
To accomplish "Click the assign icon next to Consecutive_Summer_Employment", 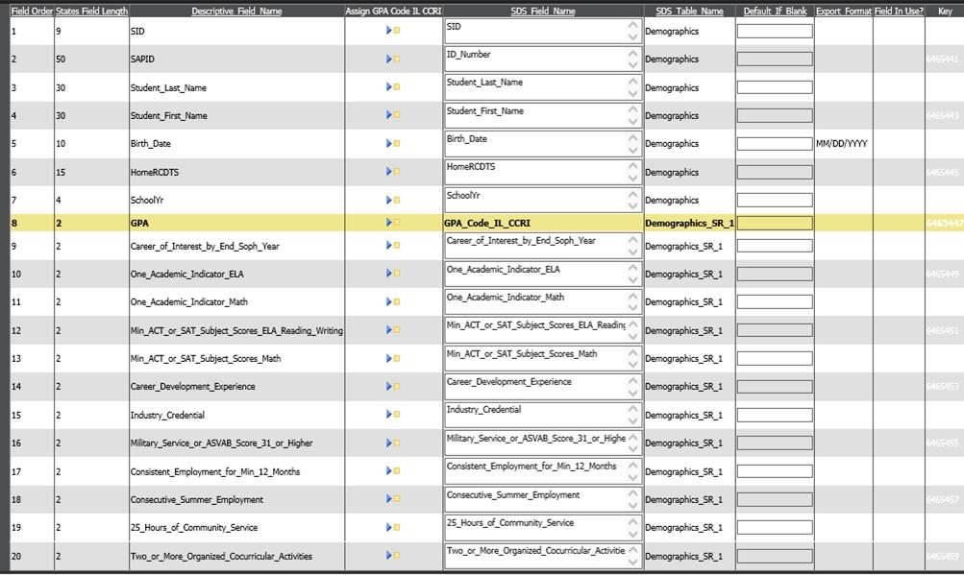I will (x=393, y=499).
